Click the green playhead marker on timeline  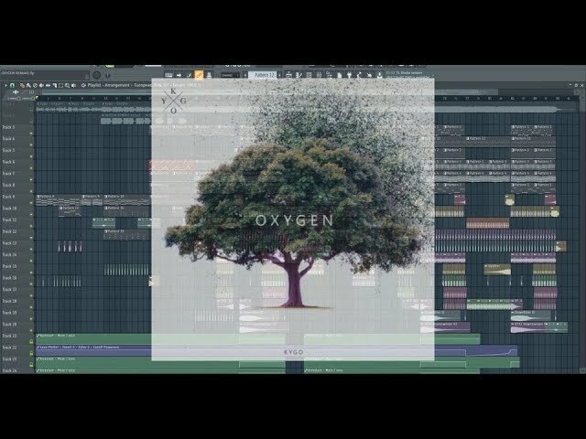37,98
